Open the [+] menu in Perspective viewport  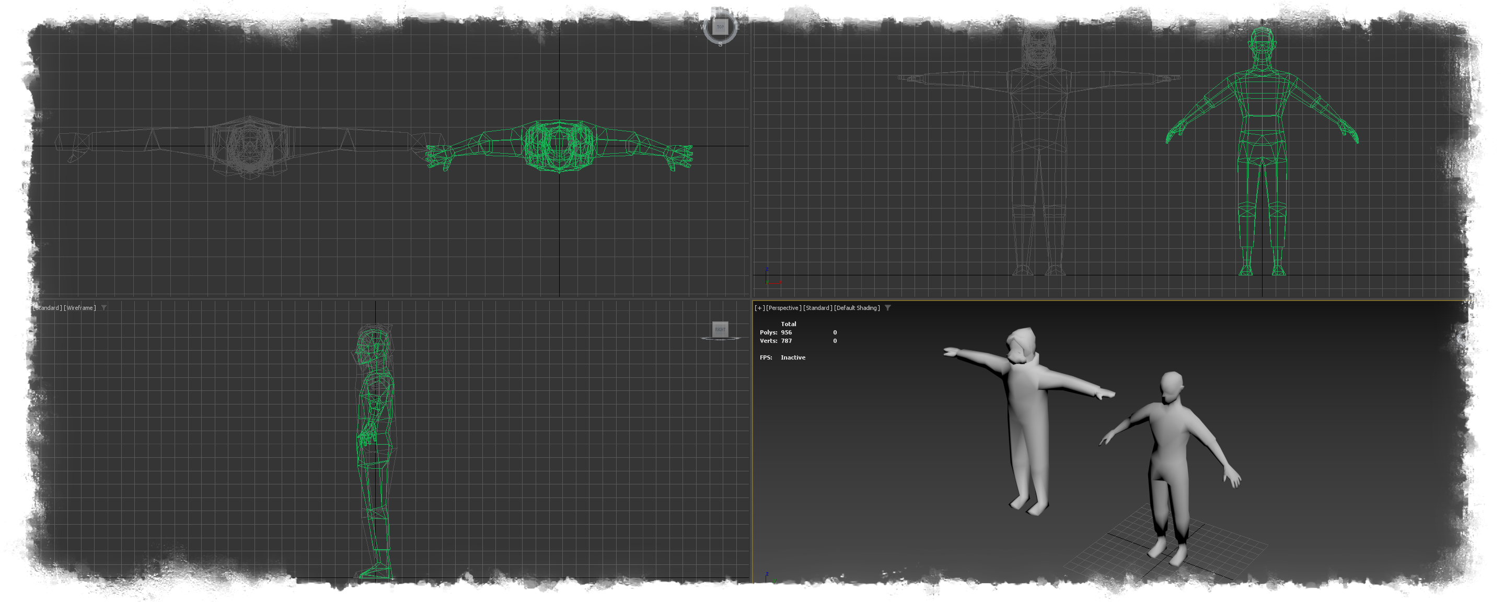pos(760,308)
